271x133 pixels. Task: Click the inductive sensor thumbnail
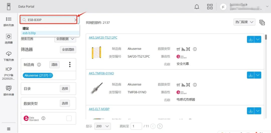tap(97, 88)
